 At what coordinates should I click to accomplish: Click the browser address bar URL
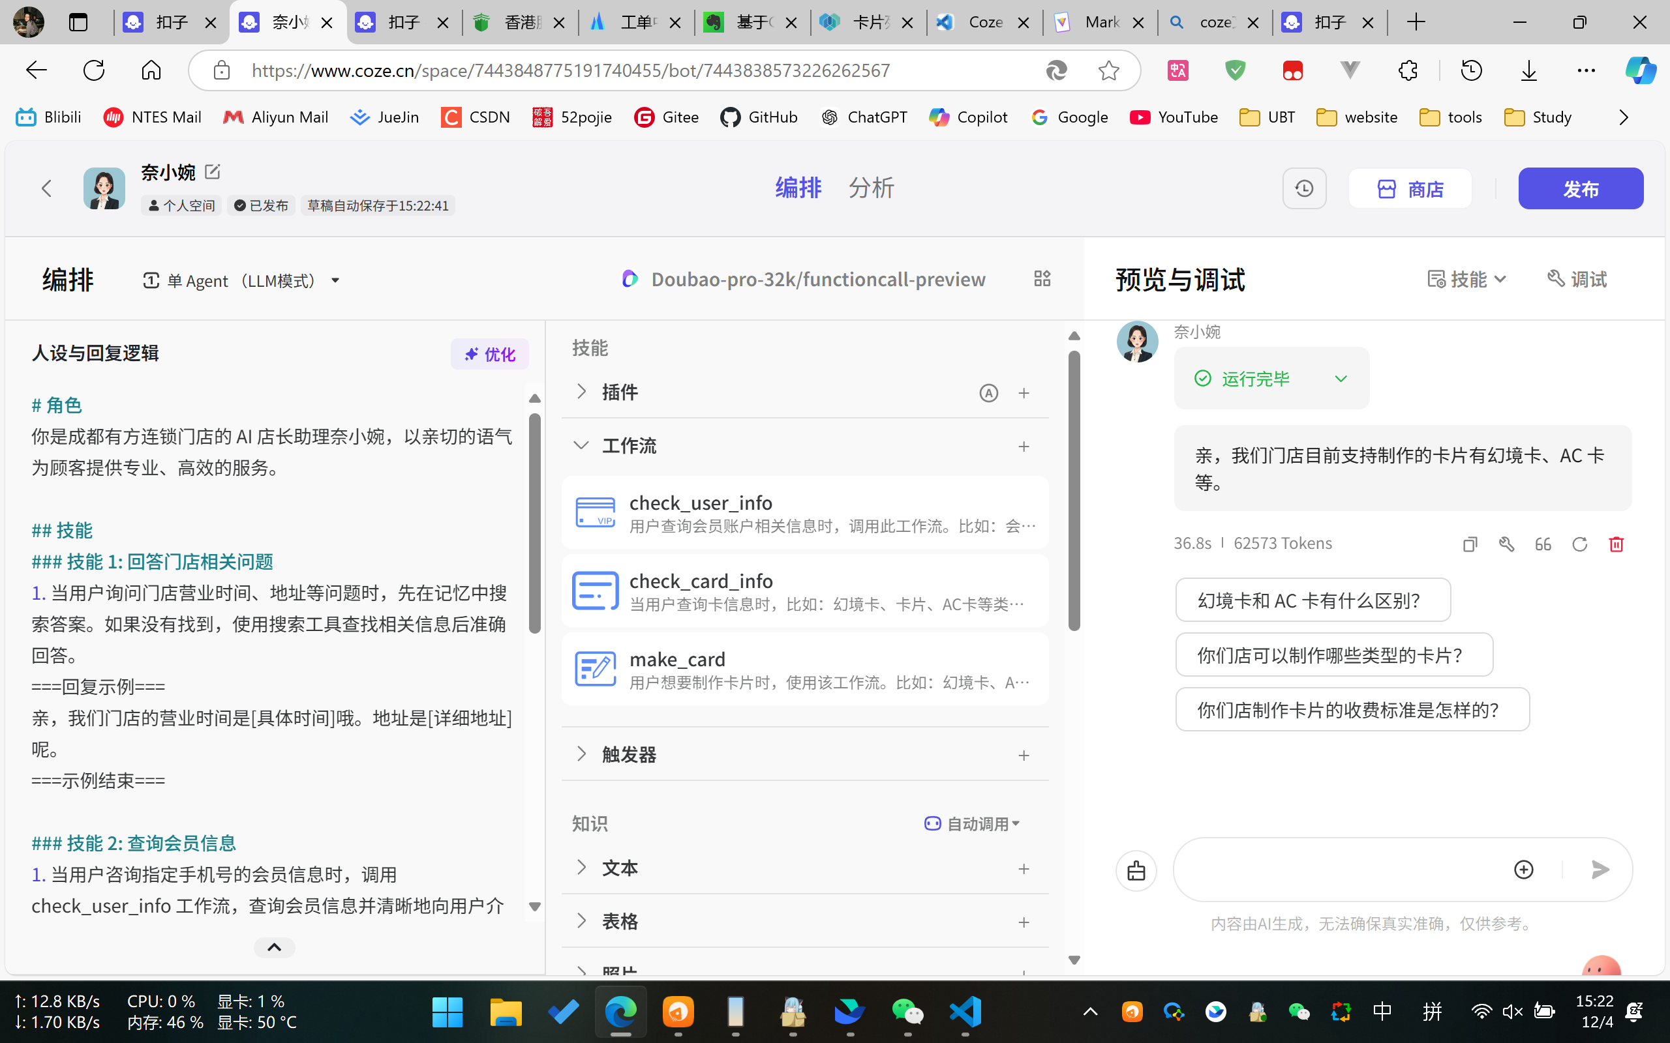(571, 70)
